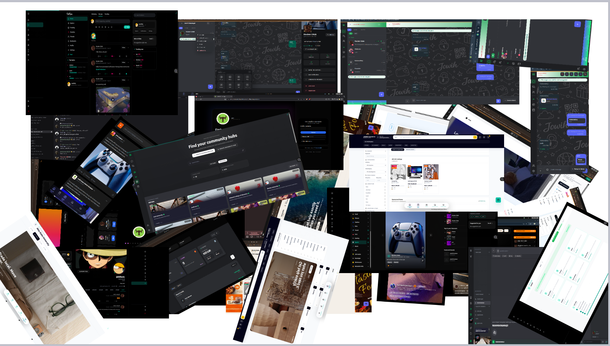Open the Dell desktop computer listing thumbnail
This screenshot has width=610, height=346.
pos(415,172)
